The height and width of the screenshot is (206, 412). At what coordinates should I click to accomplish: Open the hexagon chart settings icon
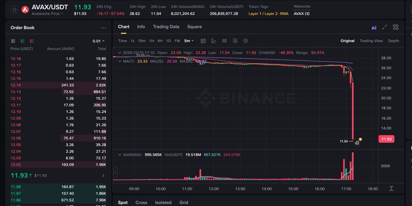(245, 41)
